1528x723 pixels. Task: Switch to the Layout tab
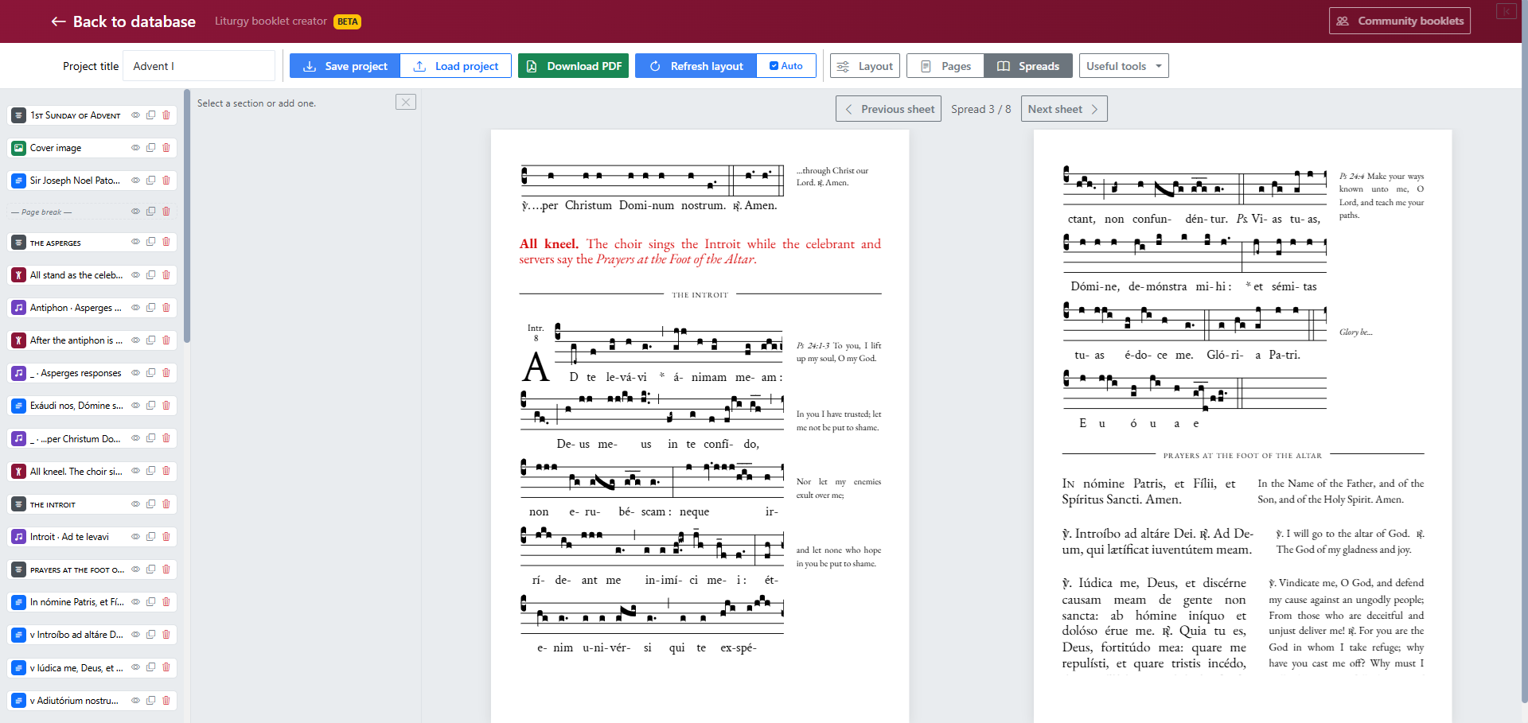pos(864,66)
